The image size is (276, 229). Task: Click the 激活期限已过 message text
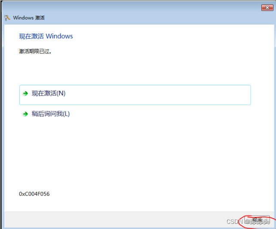tap(35, 51)
